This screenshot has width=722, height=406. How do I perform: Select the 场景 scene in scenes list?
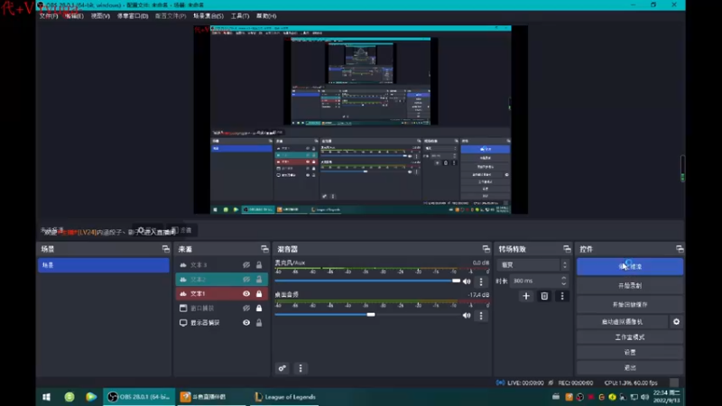(104, 265)
